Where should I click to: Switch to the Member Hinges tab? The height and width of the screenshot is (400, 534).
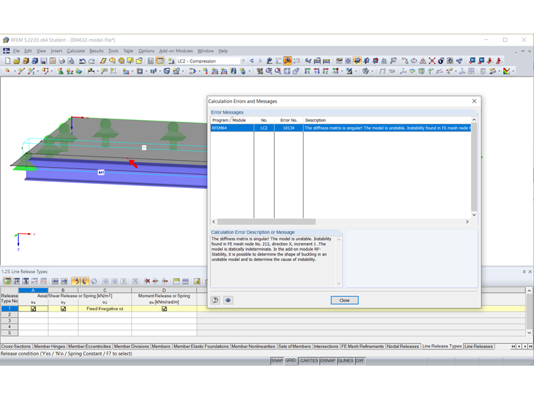[49, 346]
